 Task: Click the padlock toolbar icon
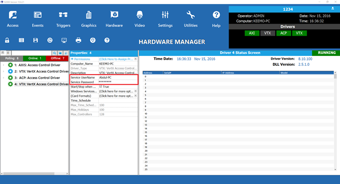7,40
